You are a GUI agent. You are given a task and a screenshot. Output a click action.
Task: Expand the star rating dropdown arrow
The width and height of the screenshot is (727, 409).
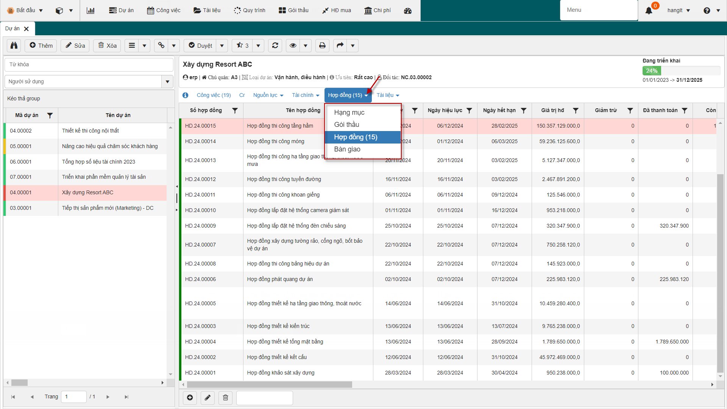tap(258, 45)
